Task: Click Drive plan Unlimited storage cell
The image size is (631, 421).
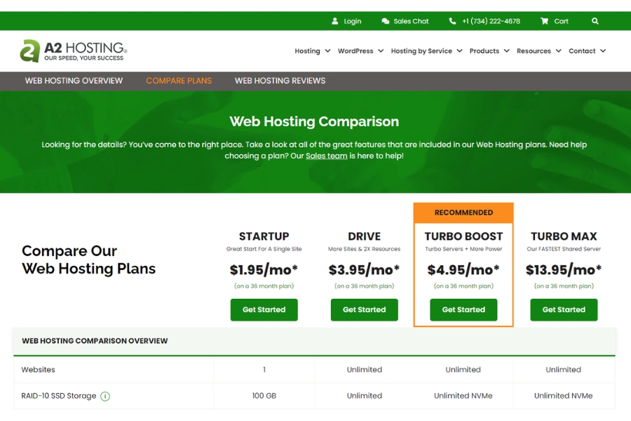Action: click(364, 396)
